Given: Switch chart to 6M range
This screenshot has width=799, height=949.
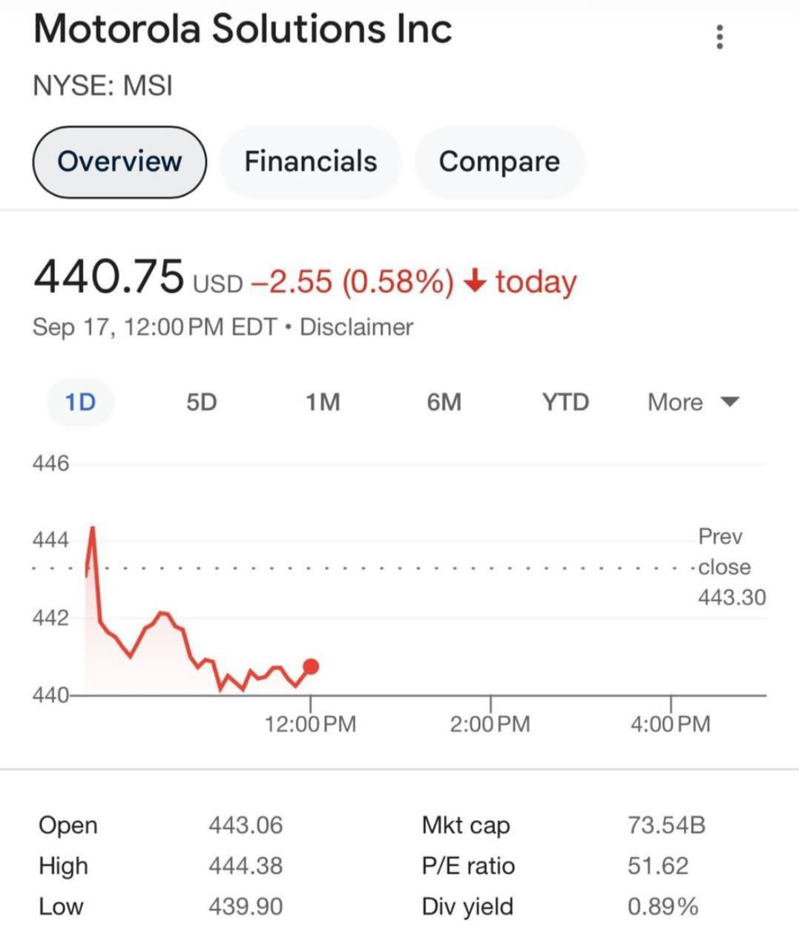Looking at the screenshot, I should click(444, 402).
